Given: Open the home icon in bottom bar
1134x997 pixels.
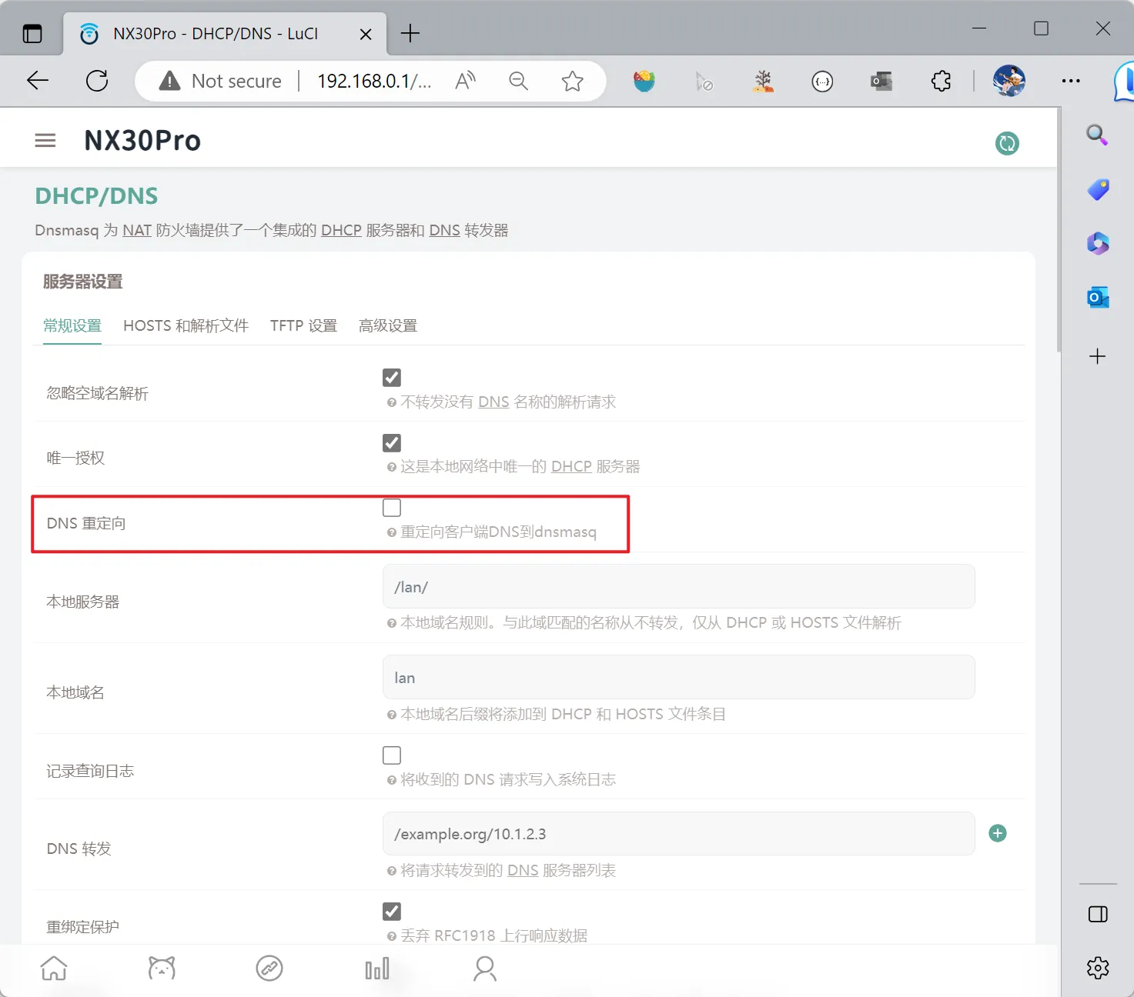Looking at the screenshot, I should click(x=54, y=969).
